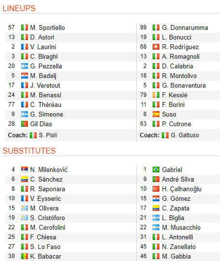Click the Croatian flag next to M. Badelj

[x=25, y=76]
